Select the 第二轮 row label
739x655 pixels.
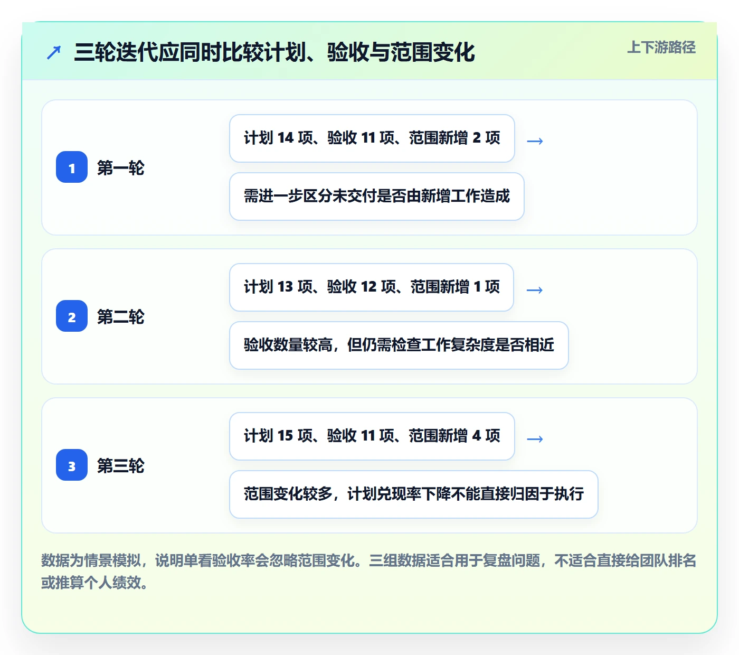coord(120,317)
